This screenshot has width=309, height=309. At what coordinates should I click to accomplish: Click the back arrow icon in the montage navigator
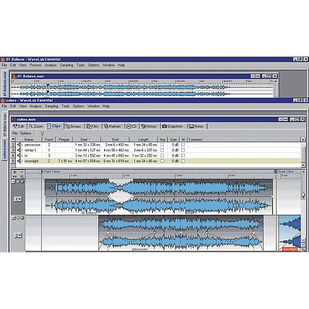(14, 172)
